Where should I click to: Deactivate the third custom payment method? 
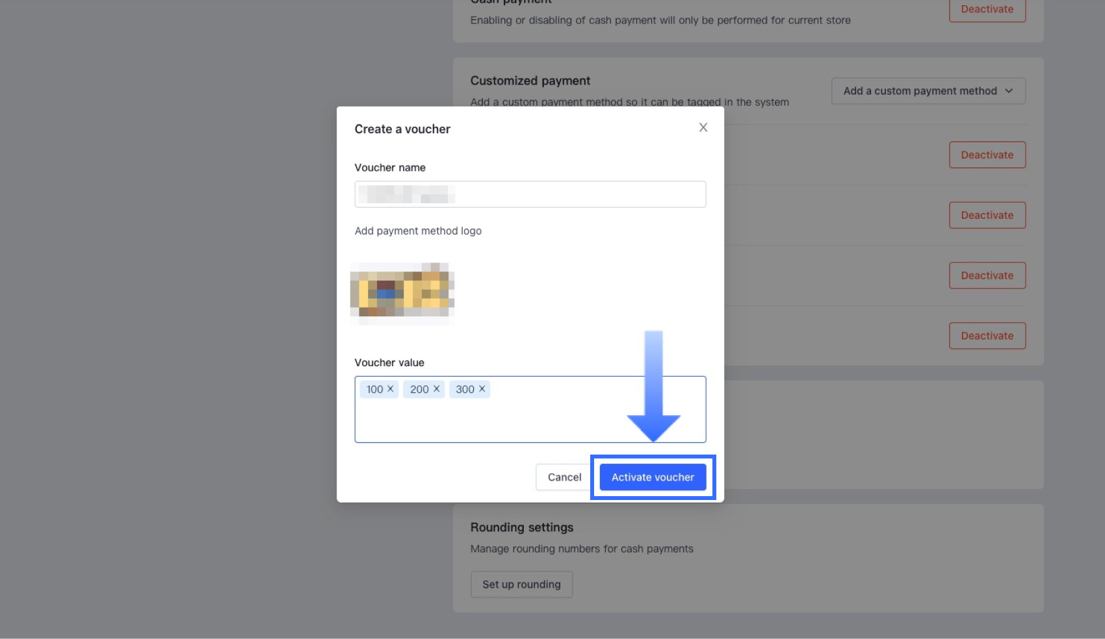coord(987,275)
